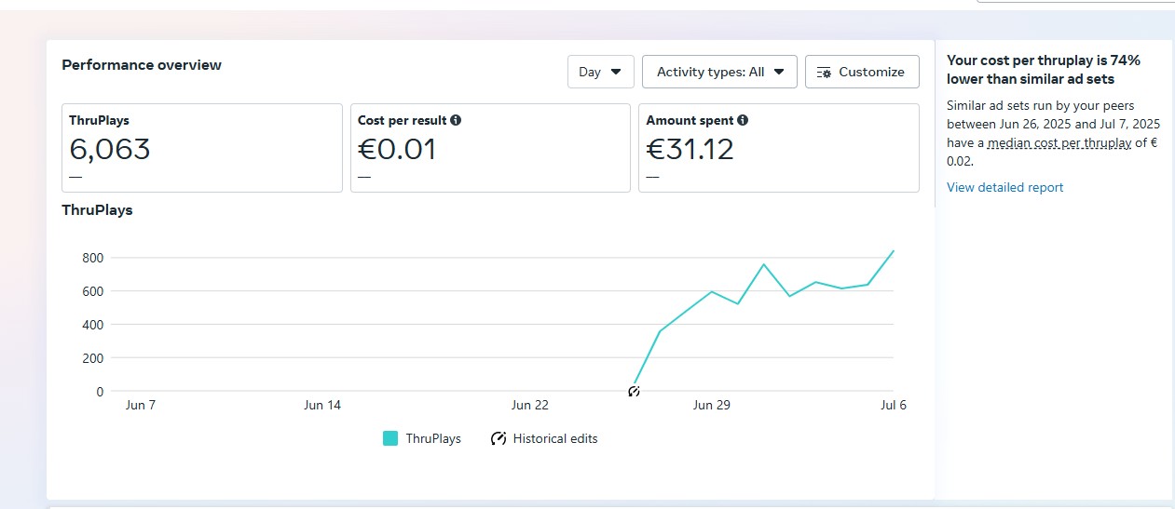Click the teal ThruPlays legend swatch
Viewport: 1175px width, 509px height.
click(x=390, y=438)
